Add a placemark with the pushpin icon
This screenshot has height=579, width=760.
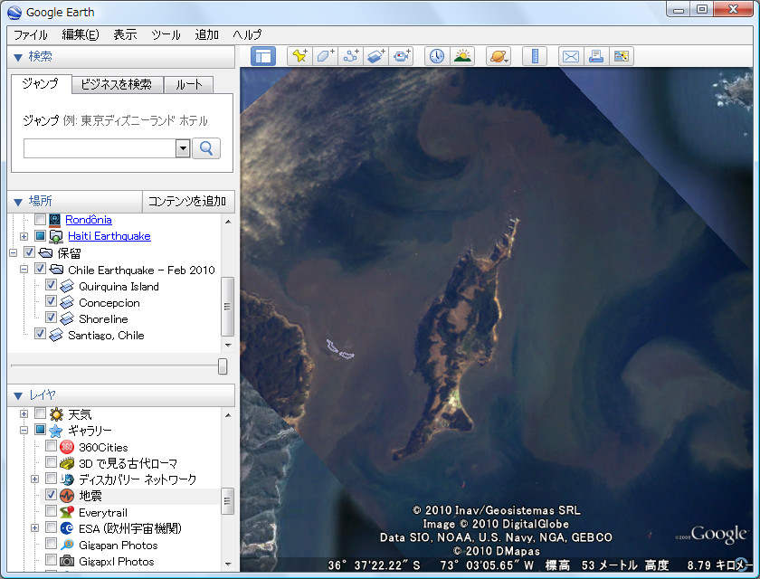[x=299, y=56]
